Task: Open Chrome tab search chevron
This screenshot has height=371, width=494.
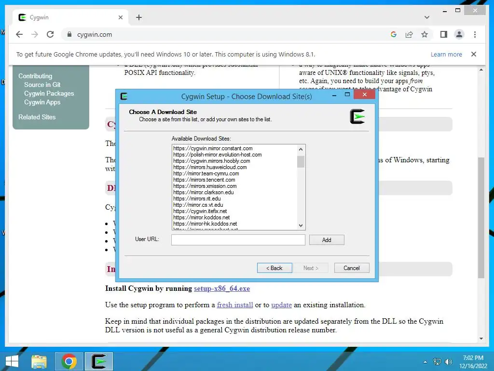Action: pos(427,17)
